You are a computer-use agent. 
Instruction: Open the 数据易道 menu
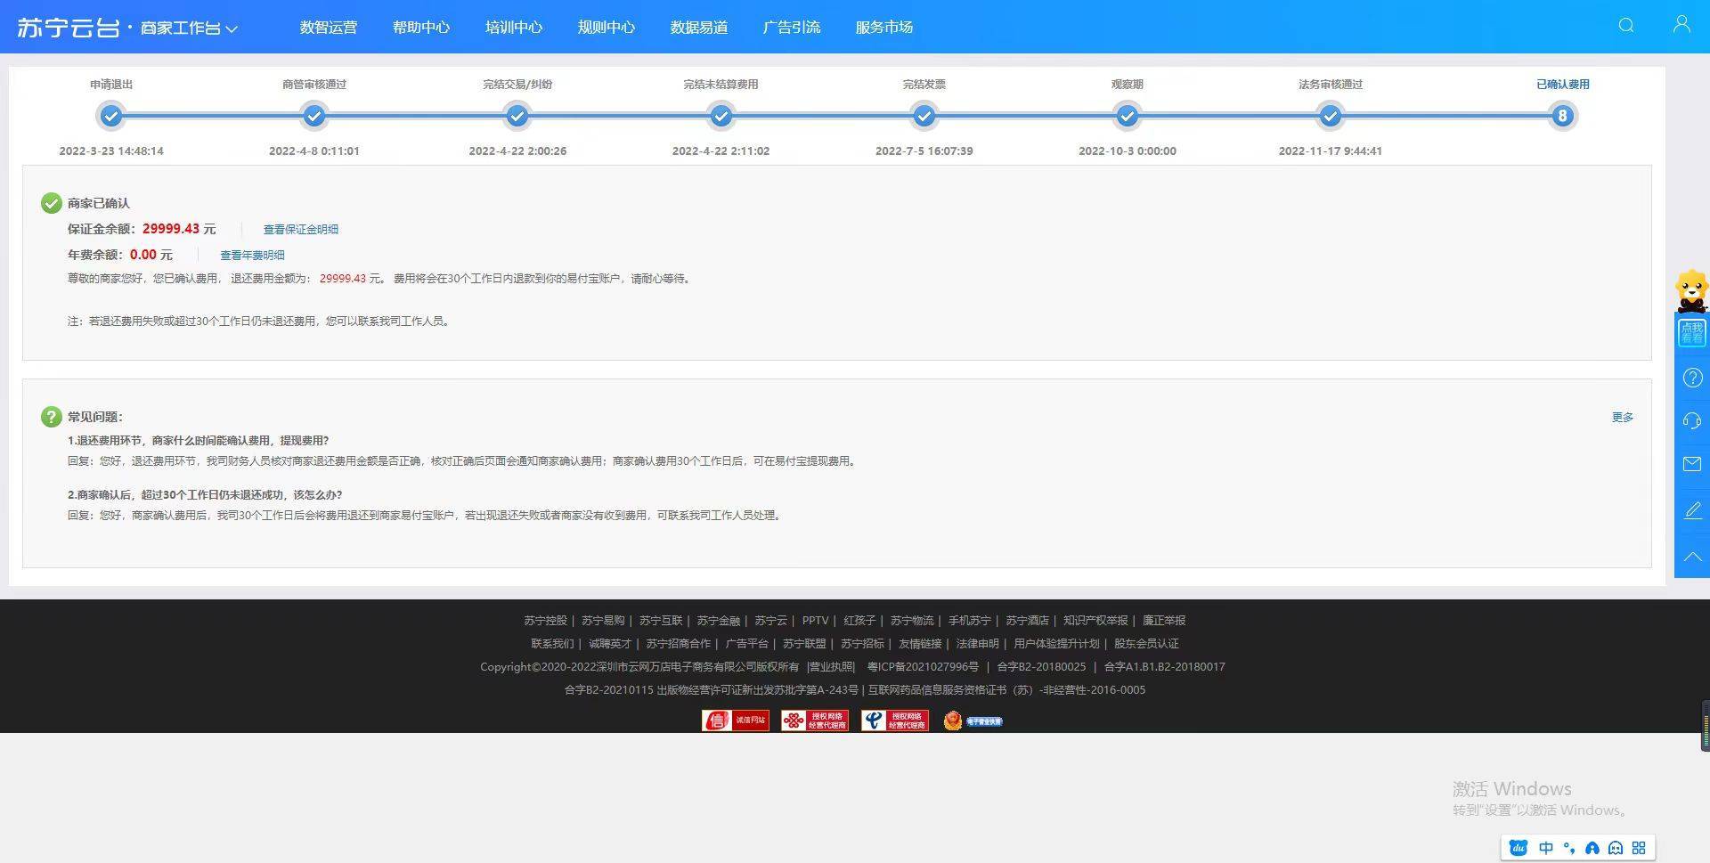[699, 27]
